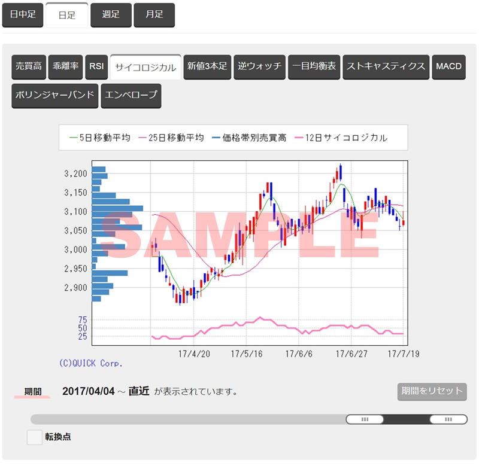Click the 期間 label
The image size is (479, 469).
(x=33, y=391)
